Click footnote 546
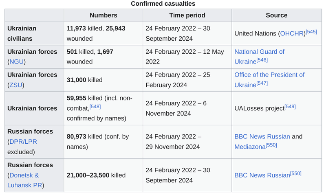Image resolution: width=326 pixels, height=195 pixels. coord(262,60)
